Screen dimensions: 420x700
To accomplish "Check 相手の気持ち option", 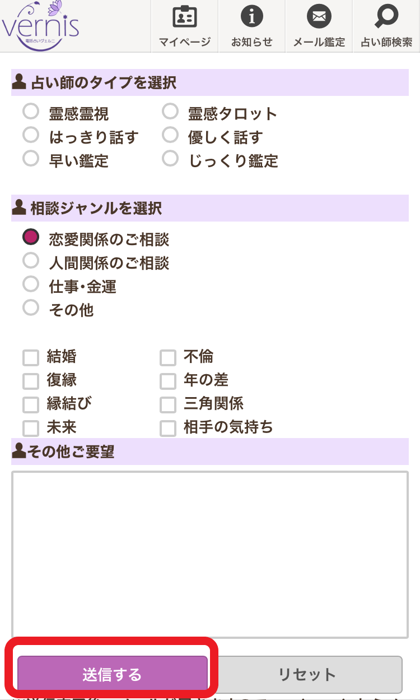I will pyautogui.click(x=168, y=428).
